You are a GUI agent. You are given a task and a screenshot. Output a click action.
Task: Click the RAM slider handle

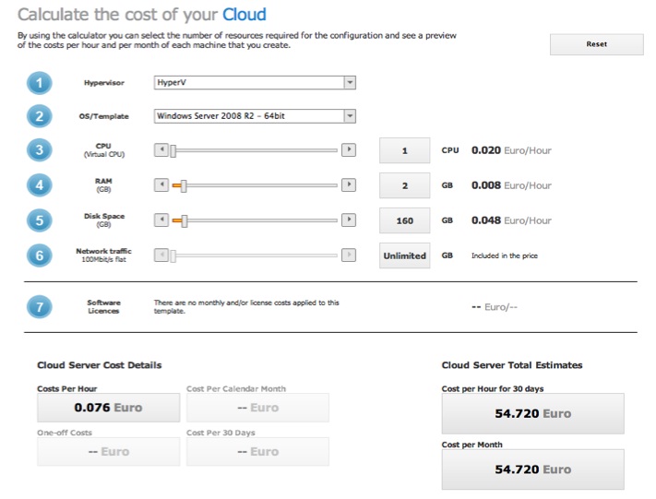point(184,185)
